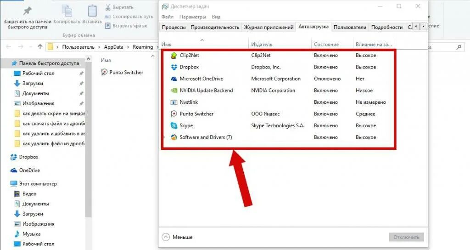This screenshot has height=250, width=470.
Task: Switch to the Журнал приложений tab
Action: tap(269, 27)
